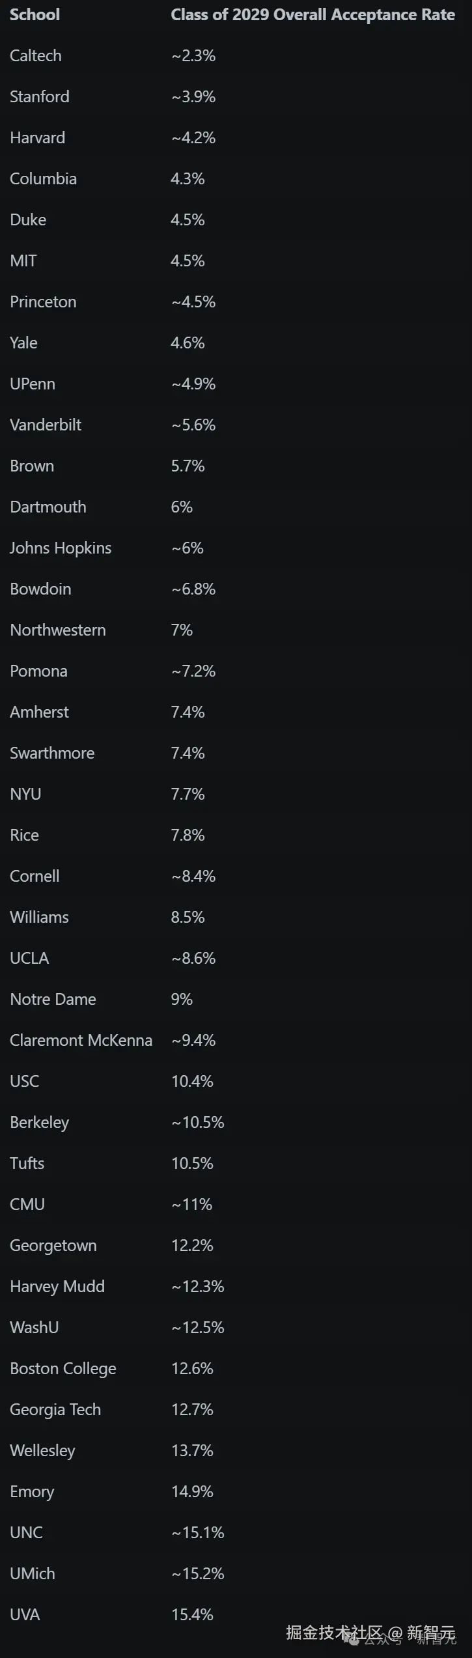Click the Class of 2029 Overall Acceptance Rate header

tap(312, 14)
